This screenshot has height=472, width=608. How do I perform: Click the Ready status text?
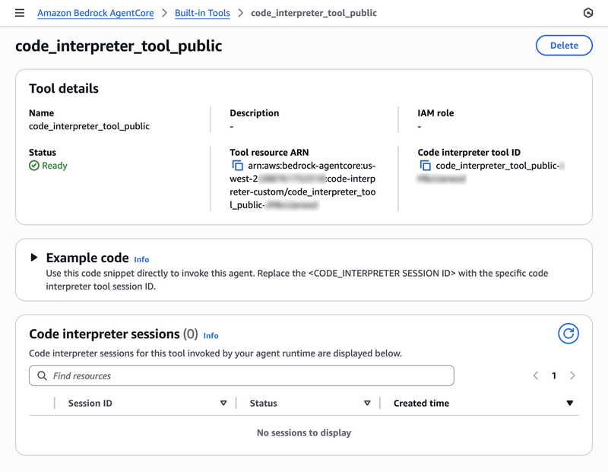55,166
